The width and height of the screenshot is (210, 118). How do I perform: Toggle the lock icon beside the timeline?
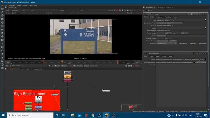[131, 66]
